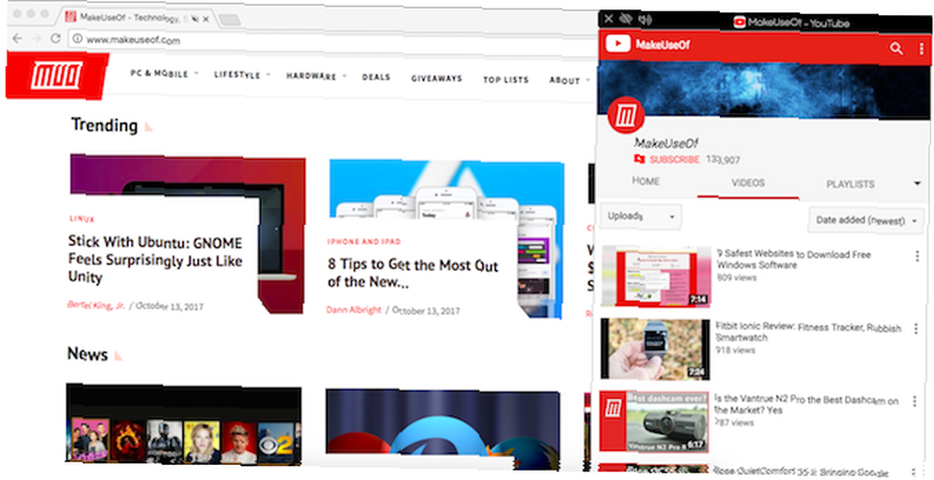The width and height of the screenshot is (934, 480).
Task: Click the 133,907 subscriber count
Action: coord(723,161)
